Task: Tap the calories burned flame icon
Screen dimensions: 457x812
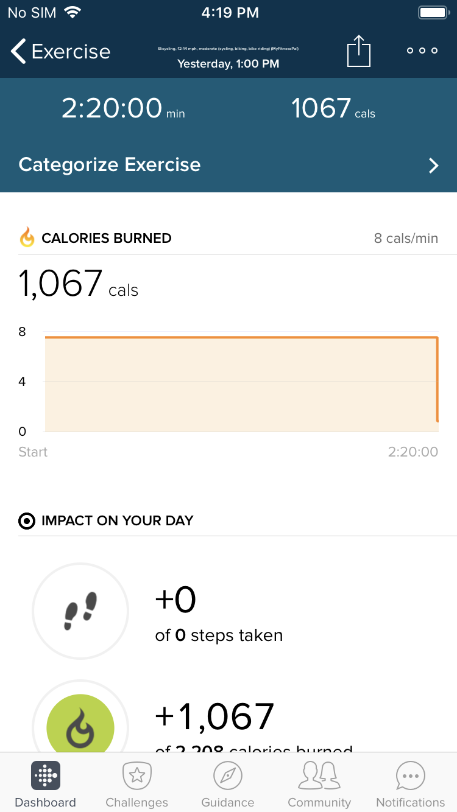Action: pyautogui.click(x=27, y=237)
